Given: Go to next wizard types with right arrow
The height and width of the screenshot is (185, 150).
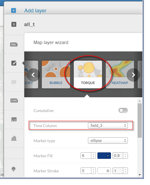Looking at the screenshot, I should pyautogui.click(x=133, y=75).
